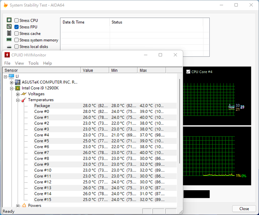Collapse the Temperatures tree node
Image resolution: width=259 pixels, height=215 pixels.
18,100
